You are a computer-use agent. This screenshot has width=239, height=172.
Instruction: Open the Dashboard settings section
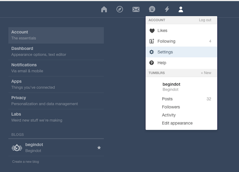click(56, 52)
